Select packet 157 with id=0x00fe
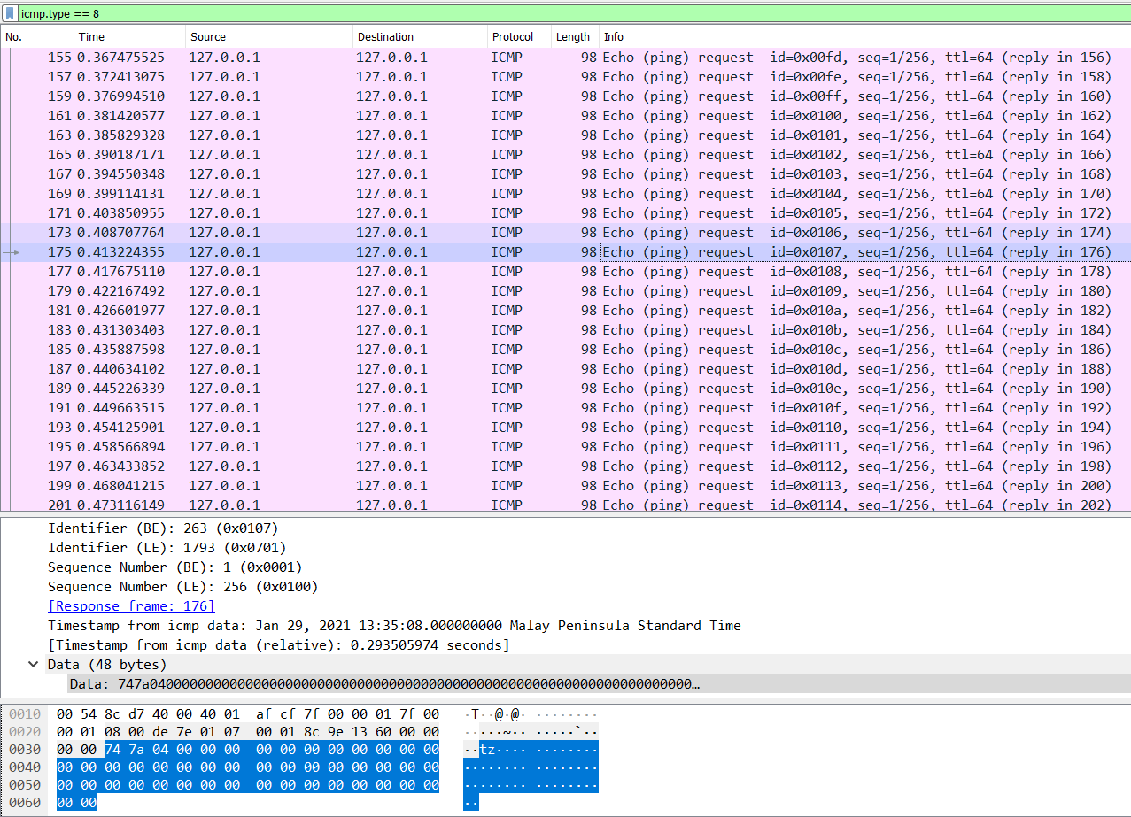This screenshot has width=1131, height=817. click(565, 77)
